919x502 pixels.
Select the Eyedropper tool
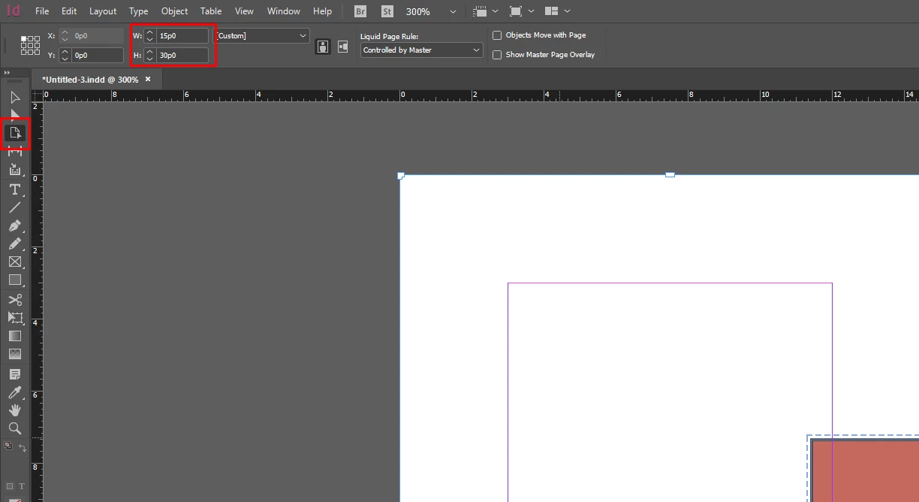pyautogui.click(x=15, y=392)
